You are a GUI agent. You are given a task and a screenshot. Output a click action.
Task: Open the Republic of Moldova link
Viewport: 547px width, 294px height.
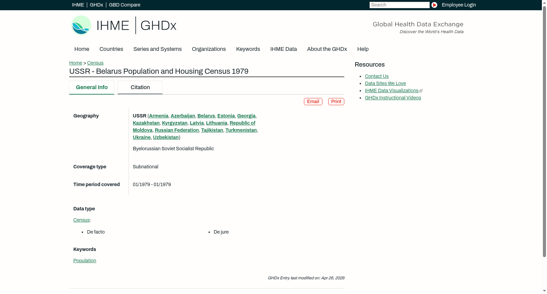pyautogui.click(x=242, y=123)
